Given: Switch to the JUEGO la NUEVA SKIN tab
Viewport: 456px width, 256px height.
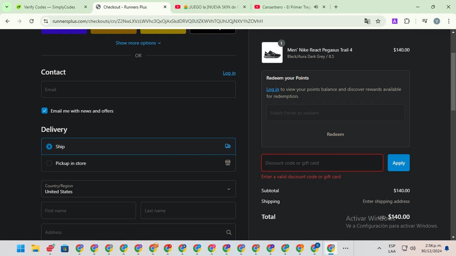Looking at the screenshot, I should tap(210, 7).
